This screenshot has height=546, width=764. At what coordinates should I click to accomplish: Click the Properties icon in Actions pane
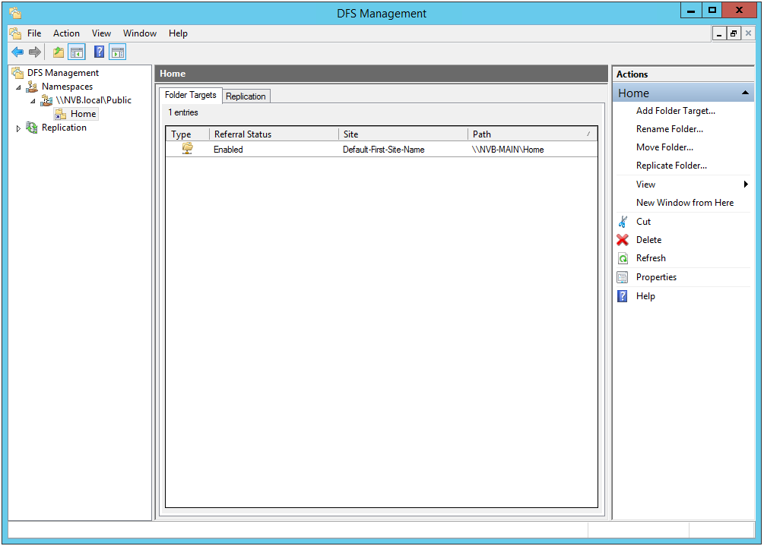pos(623,277)
